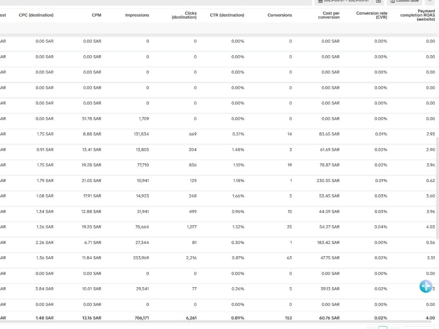The image size is (439, 329).
Task: Open the floating blue assistant star icon
Action: 426,286
